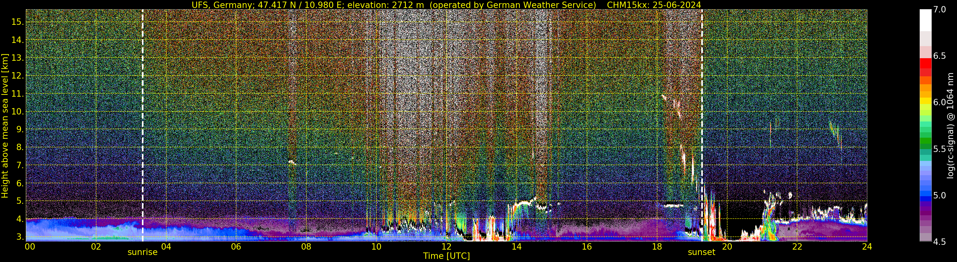Click the blue segment of the colorbar near 5.0
The image size is (957, 262).
tap(925, 193)
